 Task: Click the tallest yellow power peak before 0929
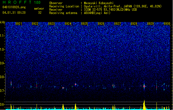click(144, 105)
